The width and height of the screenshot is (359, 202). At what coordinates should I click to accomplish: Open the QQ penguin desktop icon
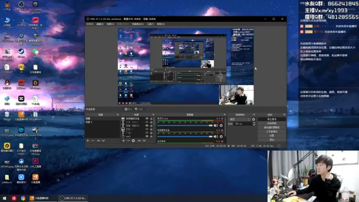7,84
